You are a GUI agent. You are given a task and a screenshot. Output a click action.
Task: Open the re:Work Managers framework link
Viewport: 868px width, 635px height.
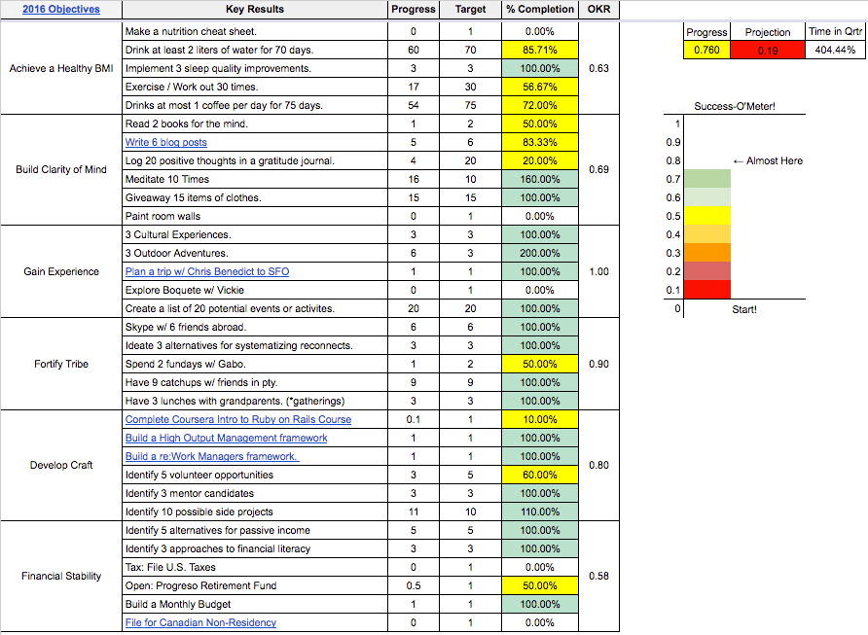(211, 457)
